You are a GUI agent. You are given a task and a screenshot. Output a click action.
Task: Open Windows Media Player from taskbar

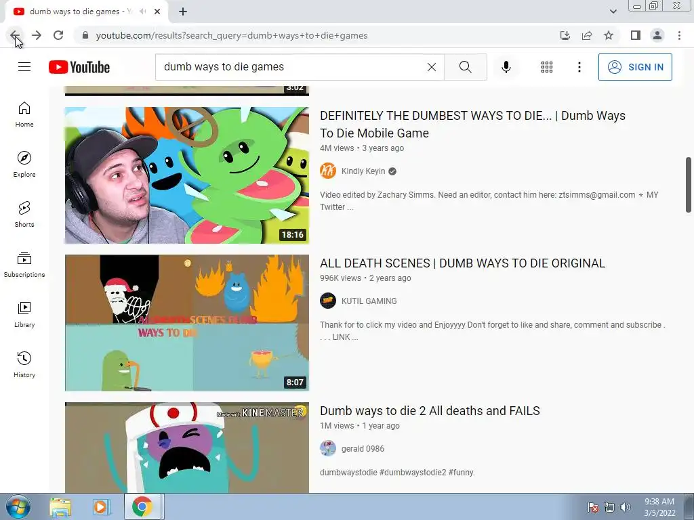tap(101, 507)
